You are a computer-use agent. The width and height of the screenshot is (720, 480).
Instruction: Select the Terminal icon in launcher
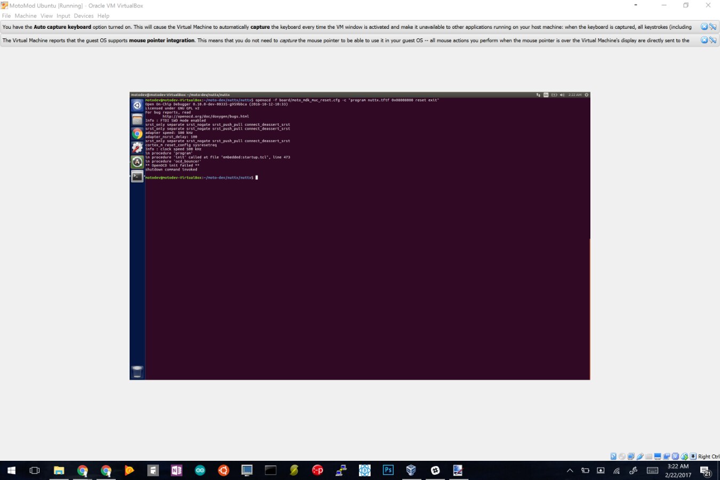(137, 177)
